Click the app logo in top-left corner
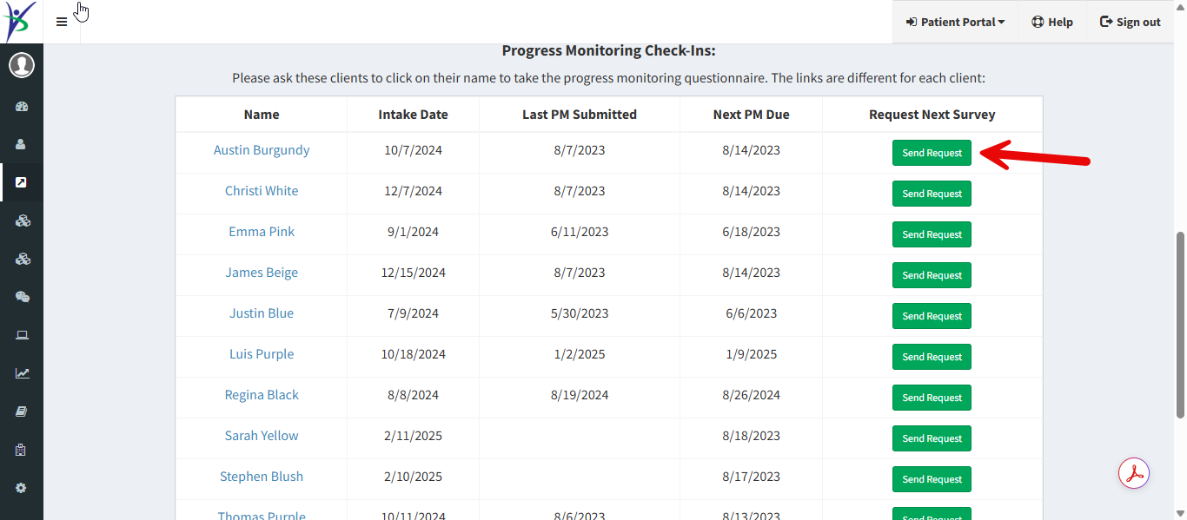The width and height of the screenshot is (1187, 520). point(21,22)
